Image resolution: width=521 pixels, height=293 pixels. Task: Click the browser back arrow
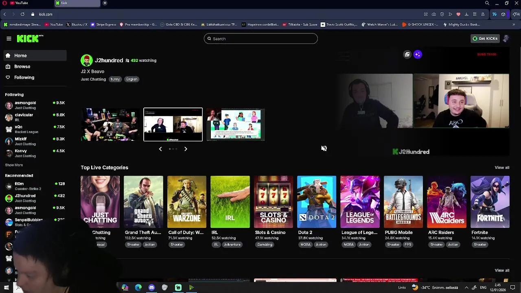(x=4, y=14)
